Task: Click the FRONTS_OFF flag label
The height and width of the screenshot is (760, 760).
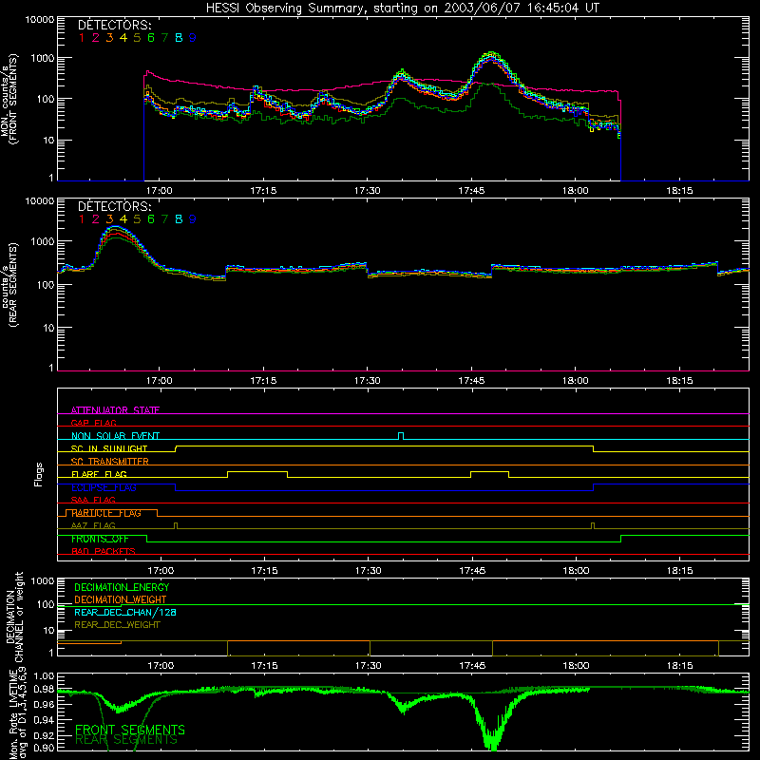Action: 100,539
